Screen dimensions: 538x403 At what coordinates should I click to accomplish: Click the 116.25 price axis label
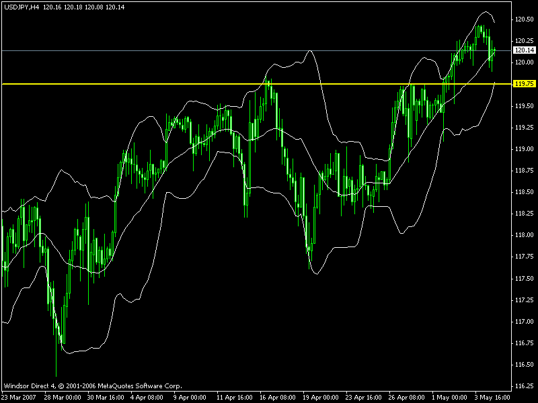[525, 386]
